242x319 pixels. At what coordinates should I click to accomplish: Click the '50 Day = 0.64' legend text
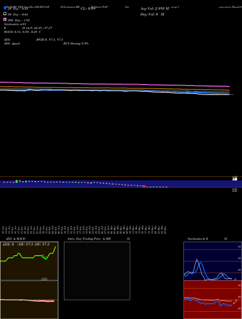pos(18,14)
